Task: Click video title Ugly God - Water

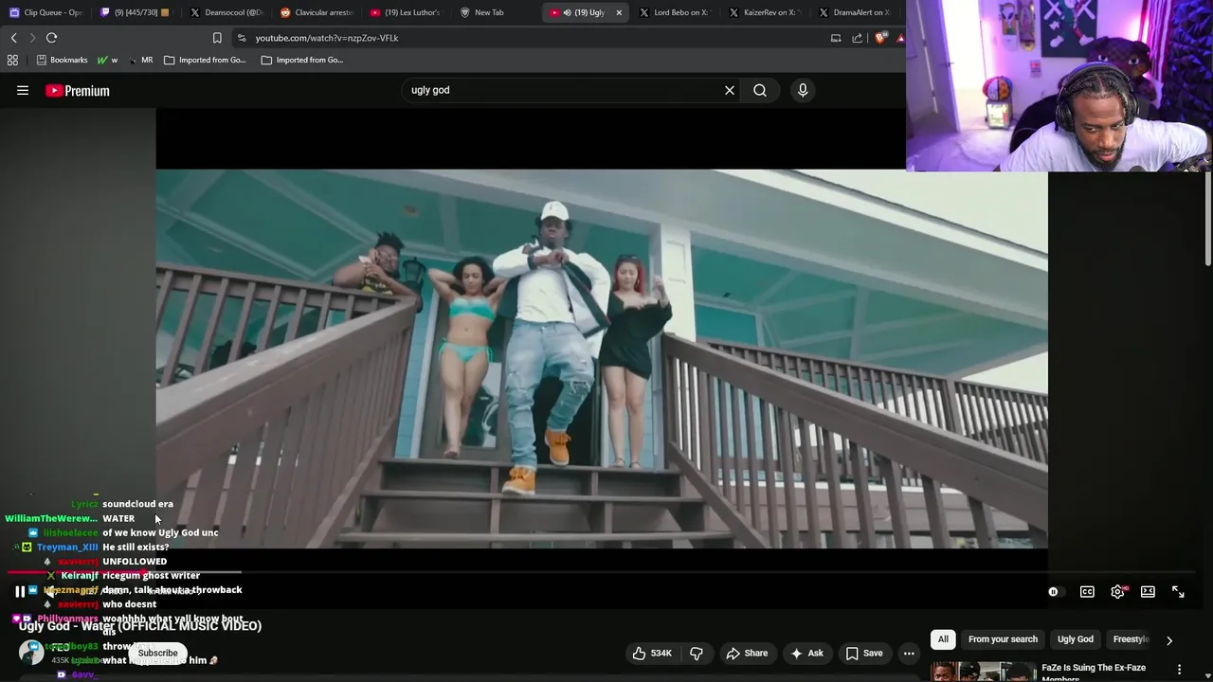Action: pos(140,626)
